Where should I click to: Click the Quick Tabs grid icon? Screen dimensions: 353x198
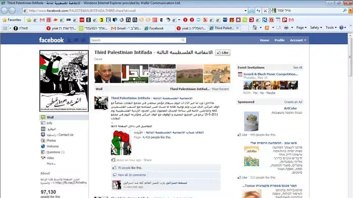coord(5,28)
